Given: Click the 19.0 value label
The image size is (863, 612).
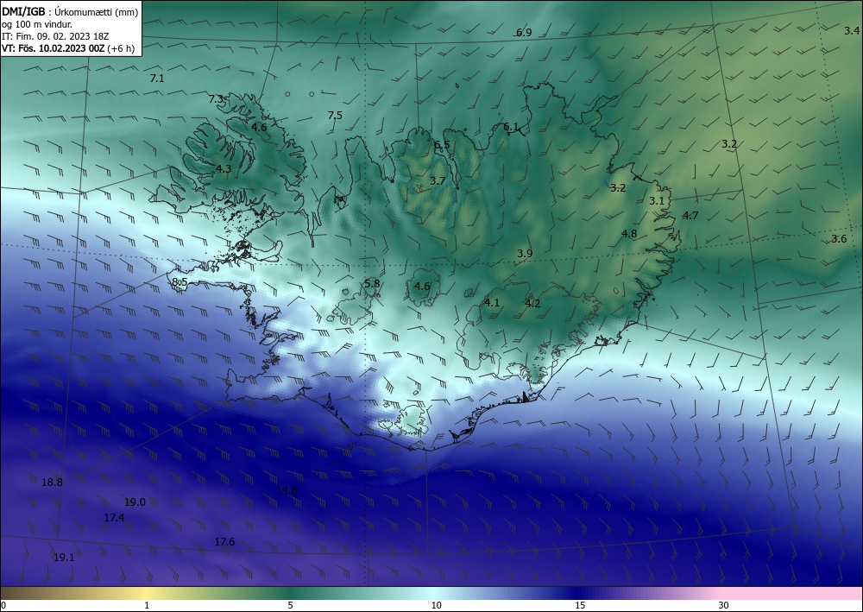Looking at the screenshot, I should tap(135, 502).
